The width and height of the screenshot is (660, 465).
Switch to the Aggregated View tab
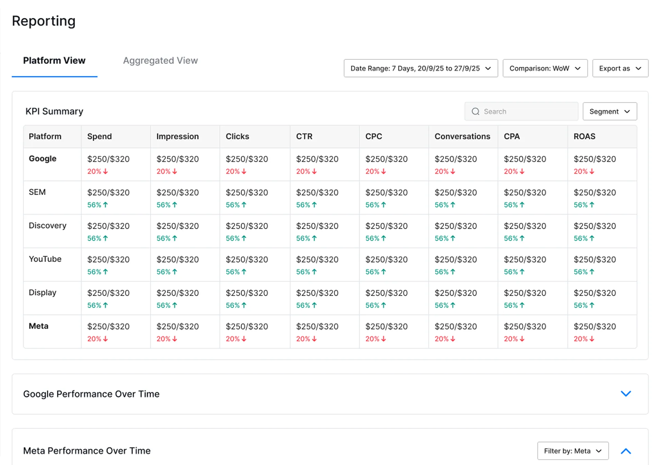tap(160, 60)
